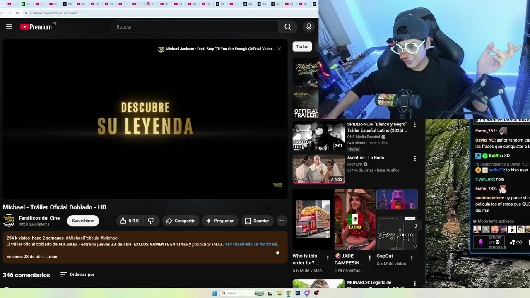530x298 pixels.
Task: Click the '346 comentarios' heading
Action: point(26,275)
